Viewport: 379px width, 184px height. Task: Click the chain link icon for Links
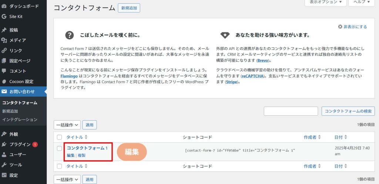click(x=4, y=51)
